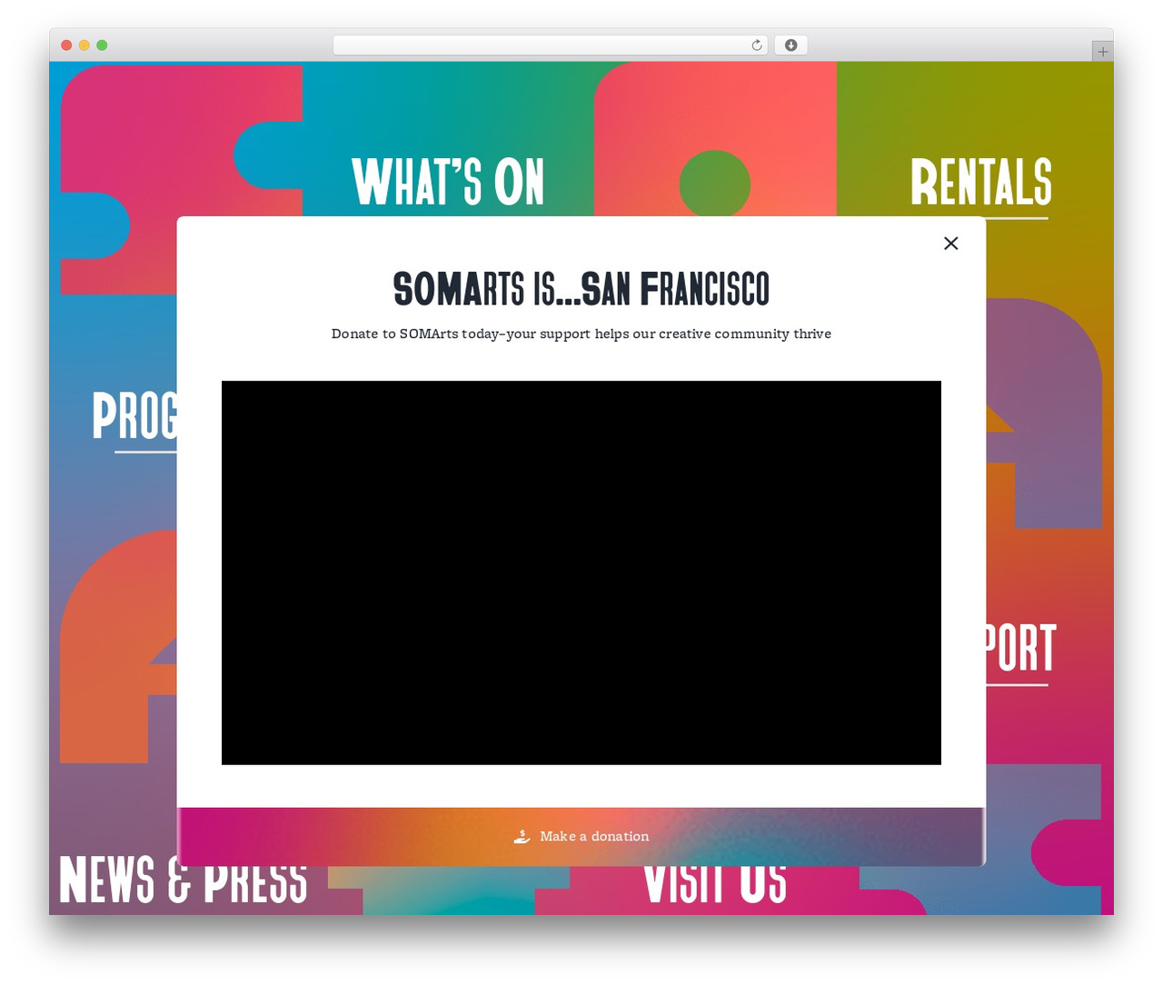Viewport: 1163px width, 985px height.
Task: Minimize the window using the yellow button
Action: (x=84, y=45)
